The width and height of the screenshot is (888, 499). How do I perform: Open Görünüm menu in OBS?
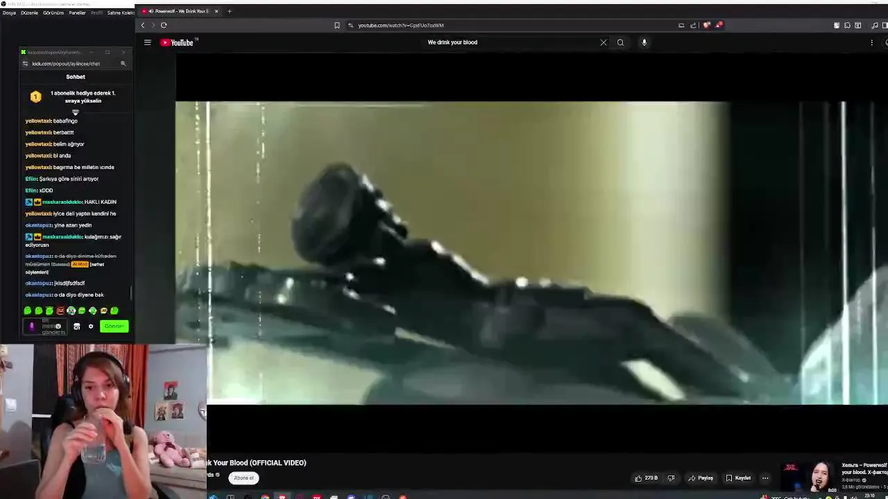point(53,12)
